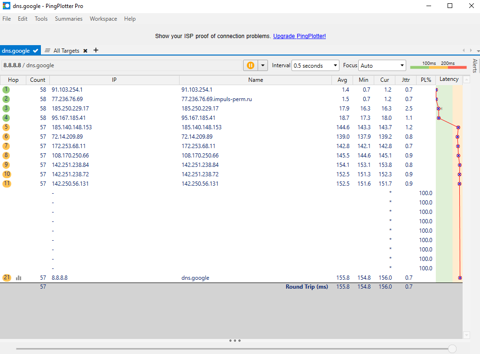Open the Interval dropdown showing 0.5 seconds

315,65
